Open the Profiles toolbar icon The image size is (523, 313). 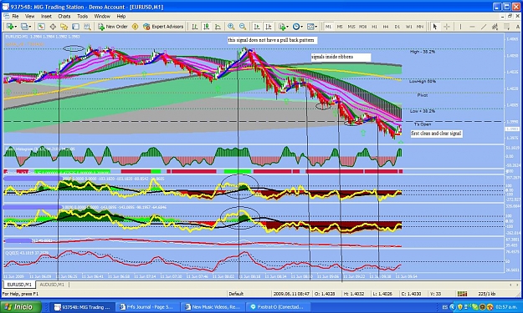[x=24, y=27]
